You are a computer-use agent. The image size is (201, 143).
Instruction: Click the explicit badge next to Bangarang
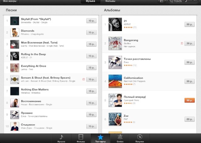click(182, 43)
